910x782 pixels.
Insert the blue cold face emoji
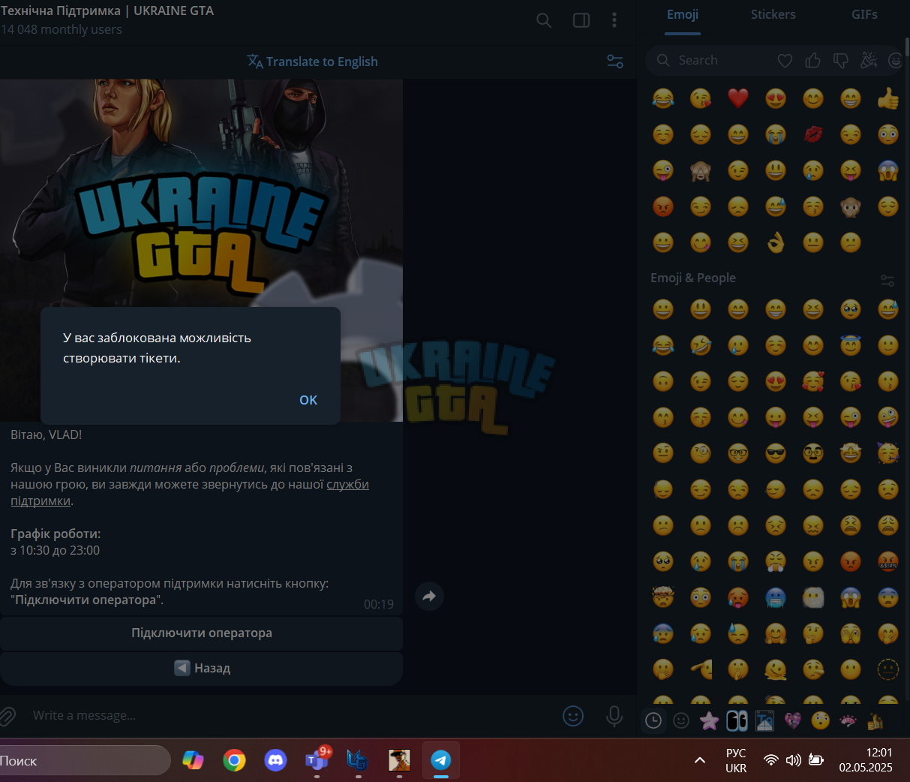(x=776, y=597)
